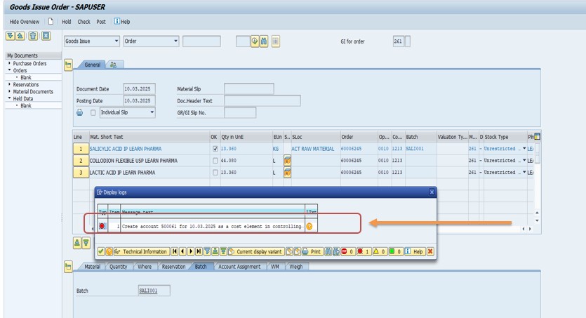The width and height of the screenshot is (586, 318).
Task: Click the binoculars search icon in log toolbar
Action: point(328,251)
